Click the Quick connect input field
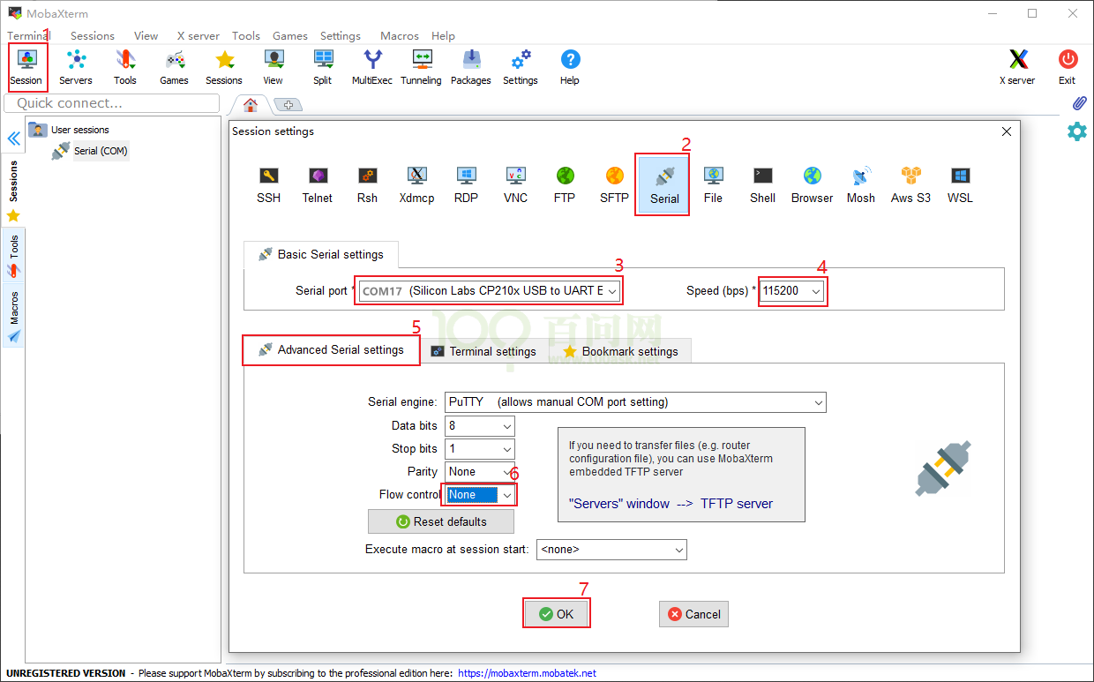Viewport: 1094px width, 682px height. (x=111, y=103)
